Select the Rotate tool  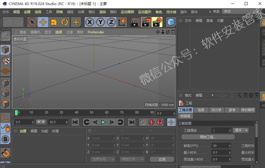click(65, 22)
